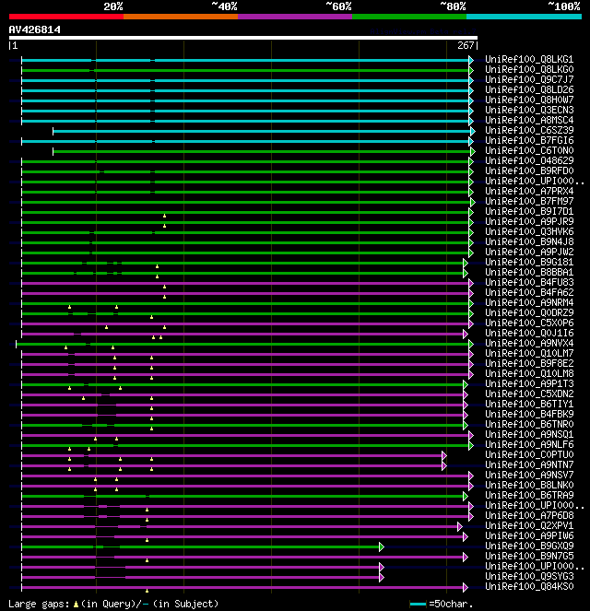This screenshot has width=590, height=611.
Task: Open hit UniRef100_Q8LKG0
Action: click(529, 69)
